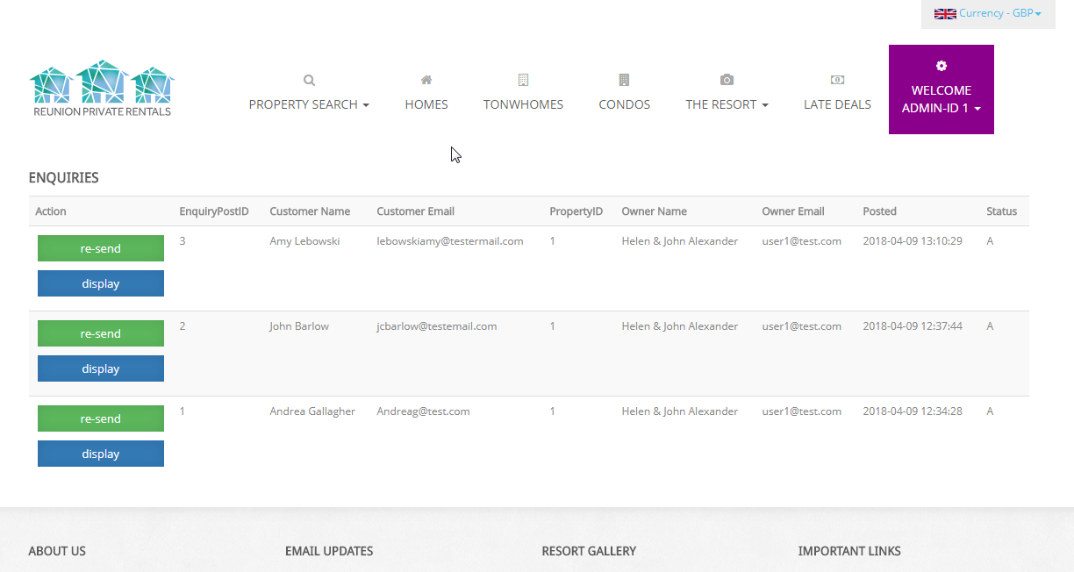Image resolution: width=1074 pixels, height=572 pixels.
Task: Expand the Property Search menu
Action: point(309,104)
